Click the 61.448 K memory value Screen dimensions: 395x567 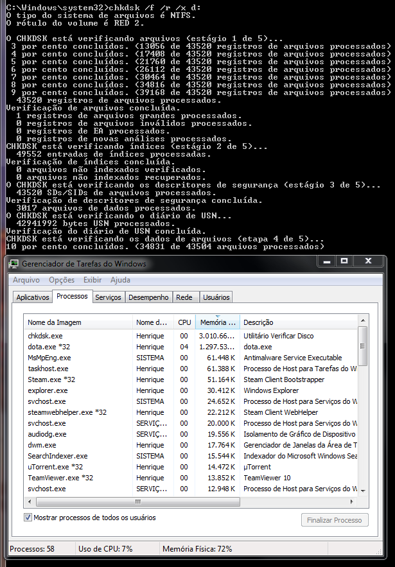pyautogui.click(x=221, y=358)
